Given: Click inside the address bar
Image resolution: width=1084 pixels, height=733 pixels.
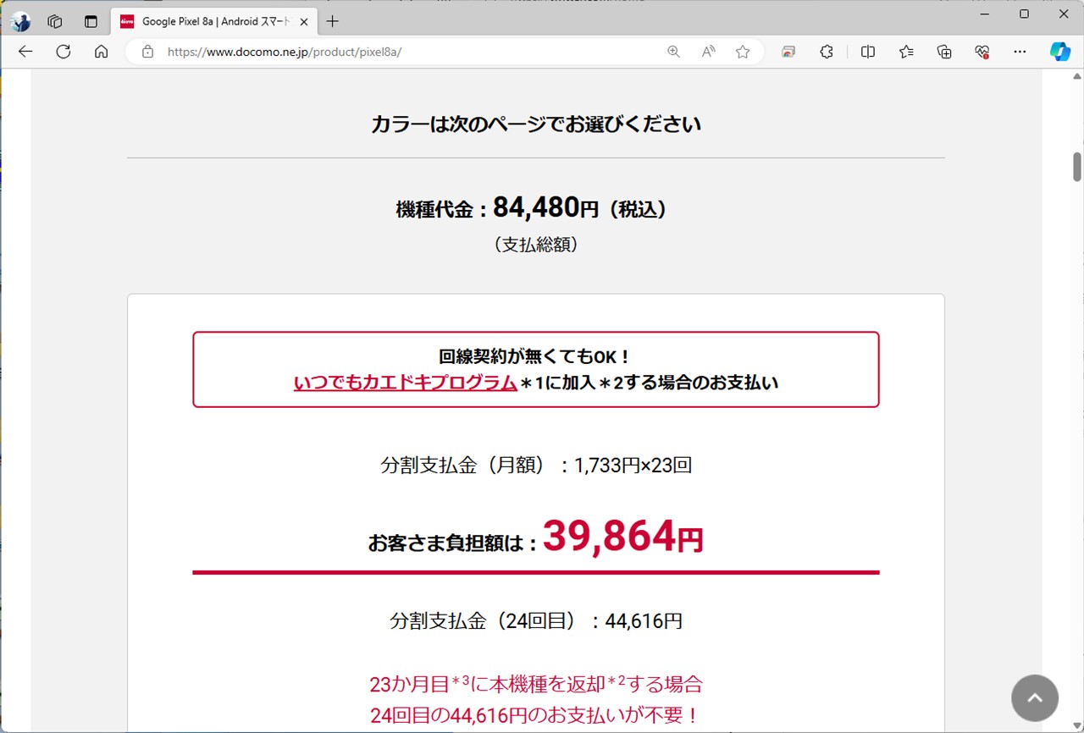Looking at the screenshot, I should (381, 52).
